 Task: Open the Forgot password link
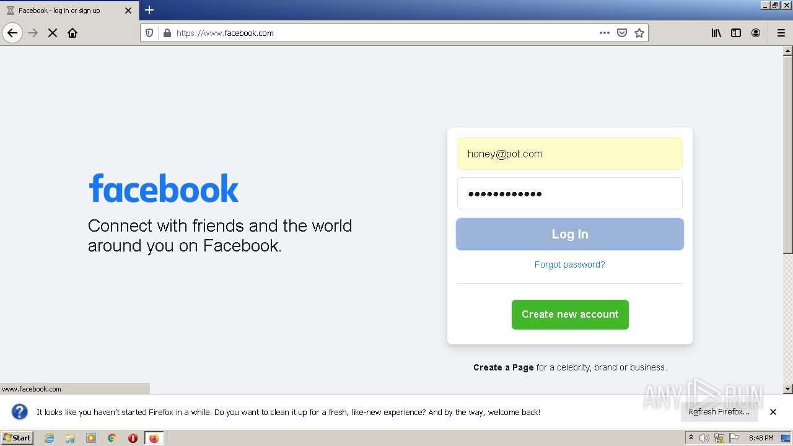coord(569,265)
